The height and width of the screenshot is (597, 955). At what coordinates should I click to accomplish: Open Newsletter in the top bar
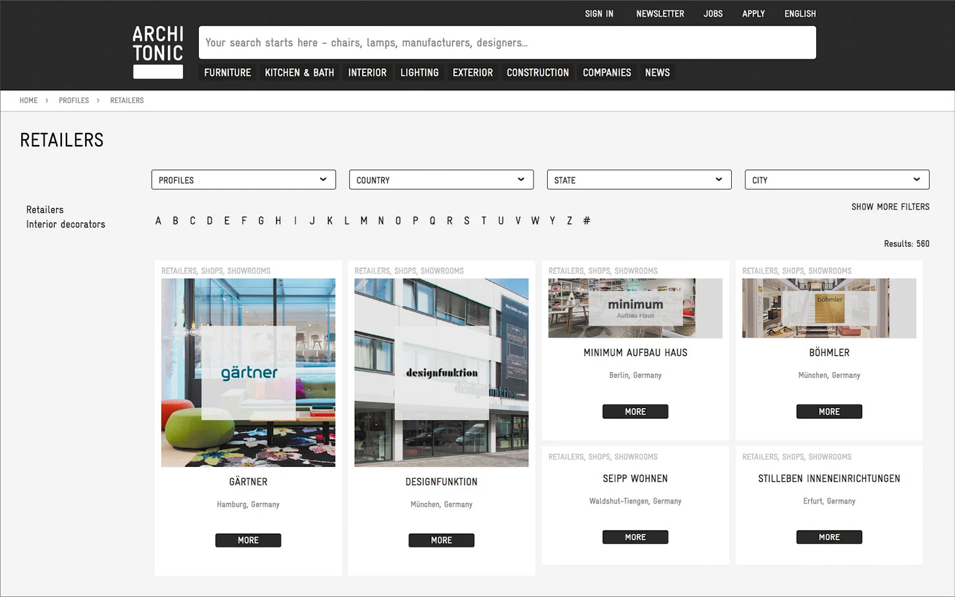point(660,14)
